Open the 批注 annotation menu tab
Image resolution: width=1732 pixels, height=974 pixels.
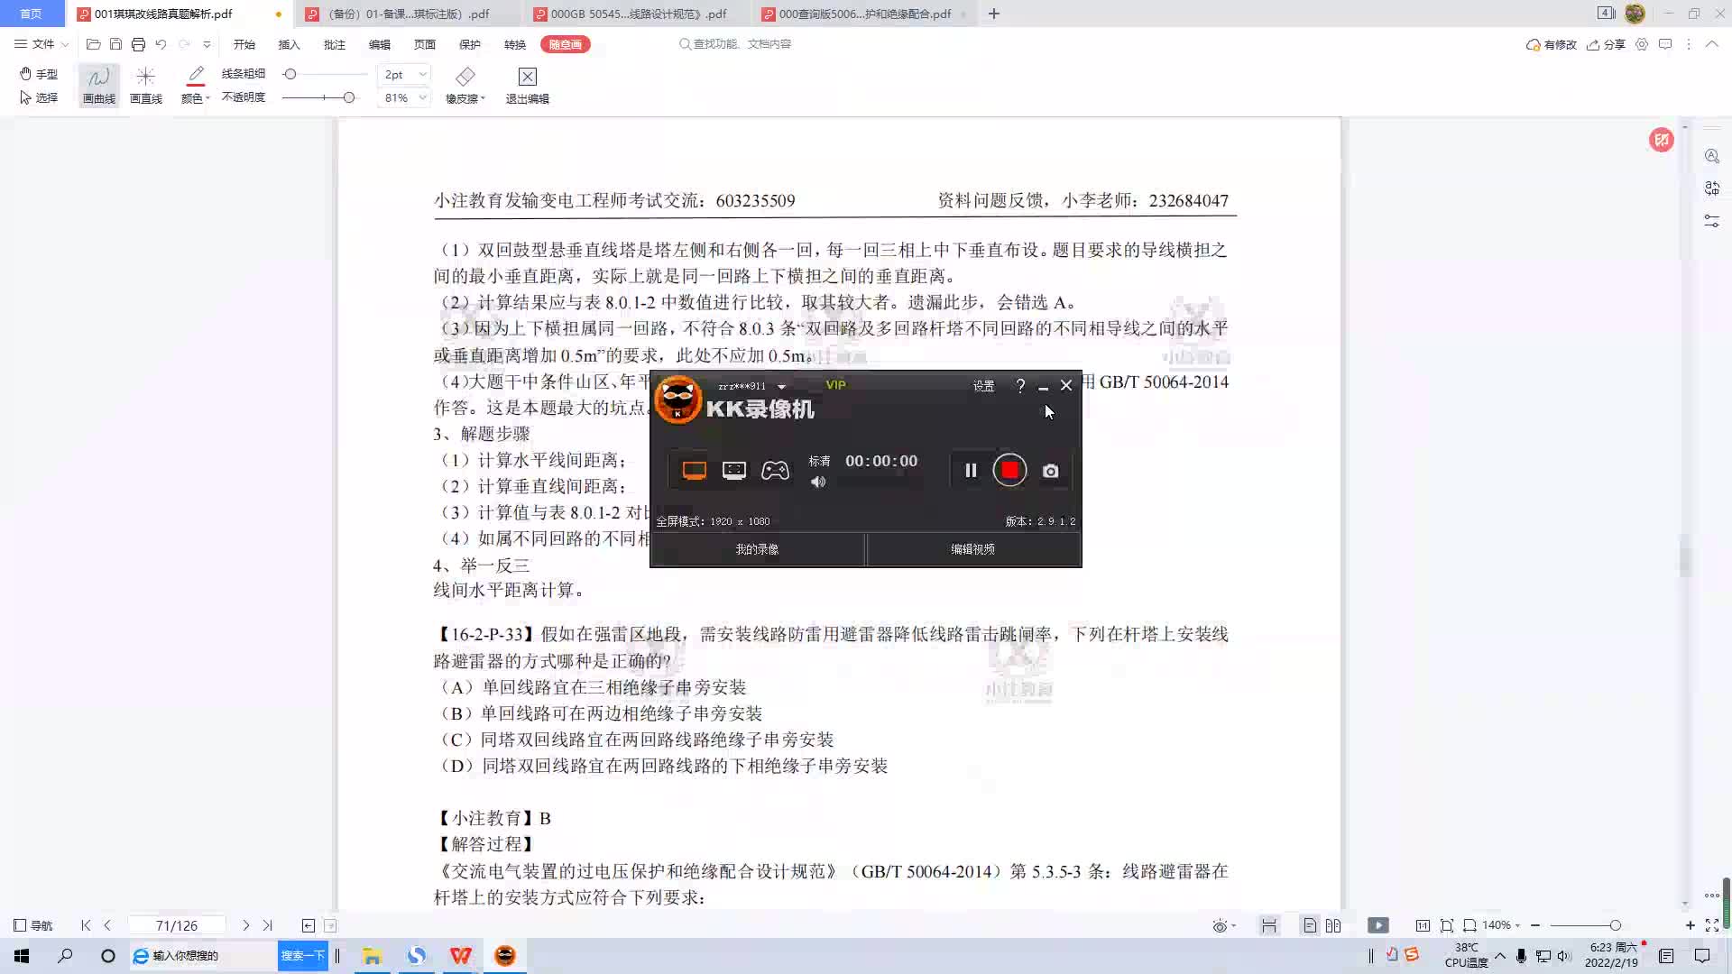334,44
